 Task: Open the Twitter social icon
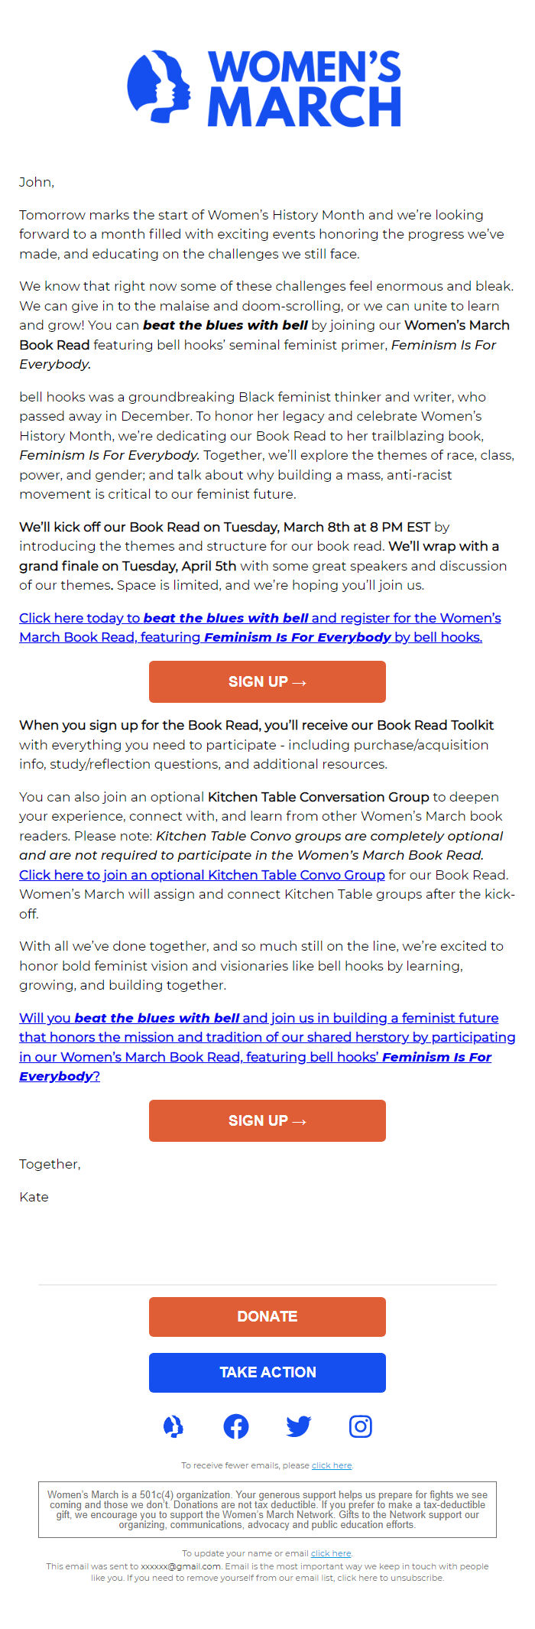(298, 1426)
